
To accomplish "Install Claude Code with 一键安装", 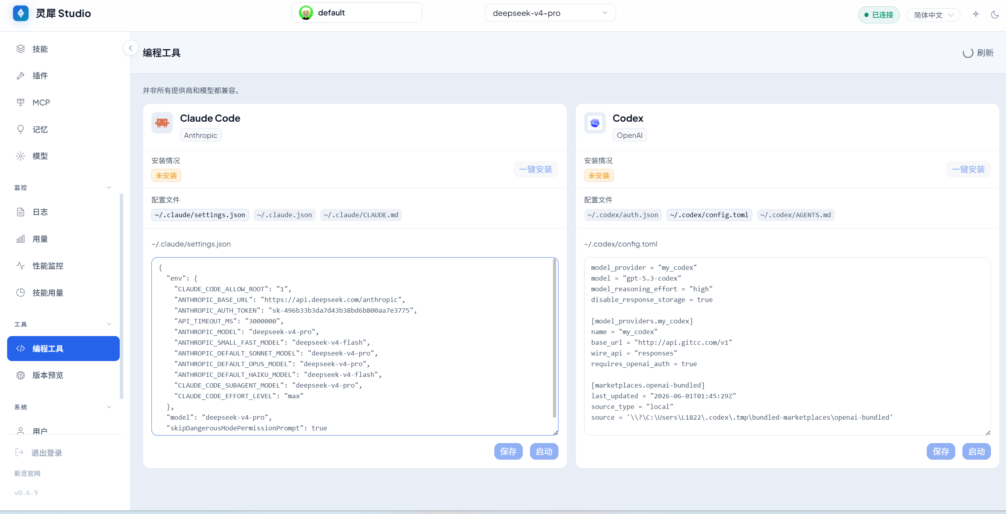I will click(536, 169).
